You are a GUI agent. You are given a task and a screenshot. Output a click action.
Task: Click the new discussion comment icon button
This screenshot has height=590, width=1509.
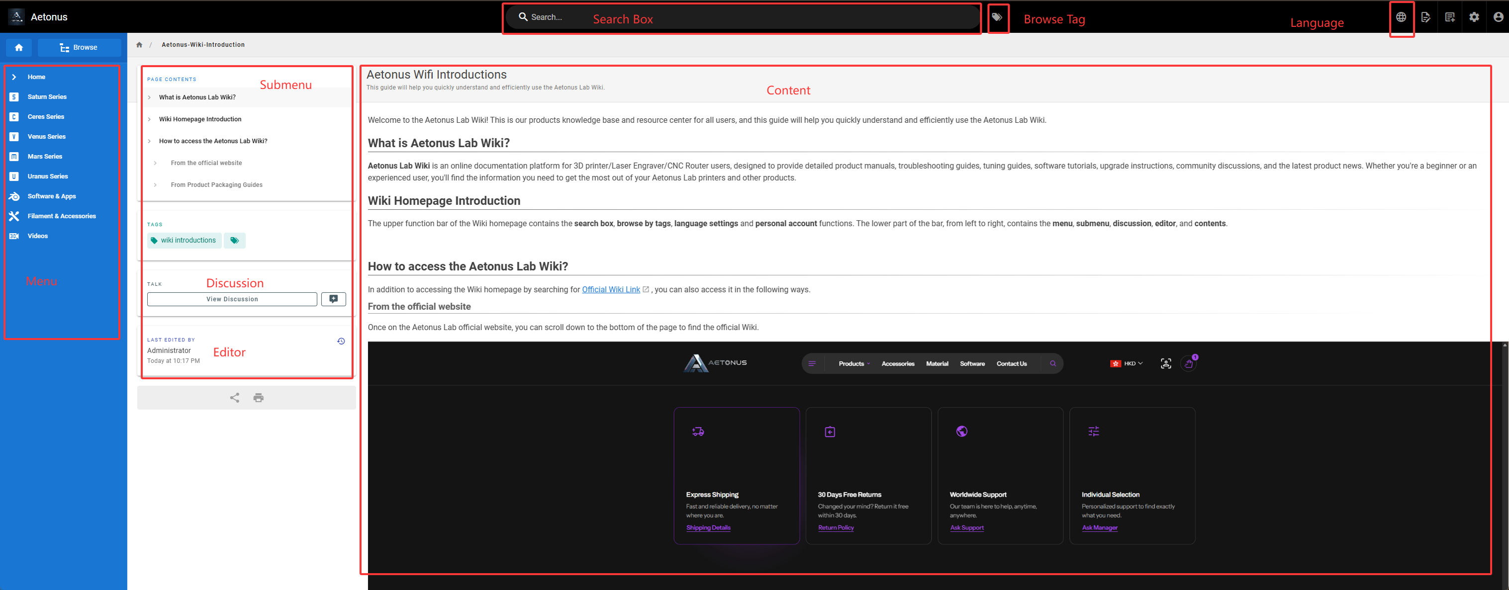(333, 299)
